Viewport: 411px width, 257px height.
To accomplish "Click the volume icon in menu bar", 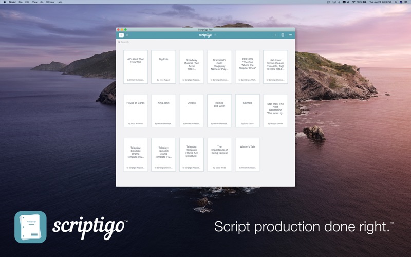I will [348, 2].
